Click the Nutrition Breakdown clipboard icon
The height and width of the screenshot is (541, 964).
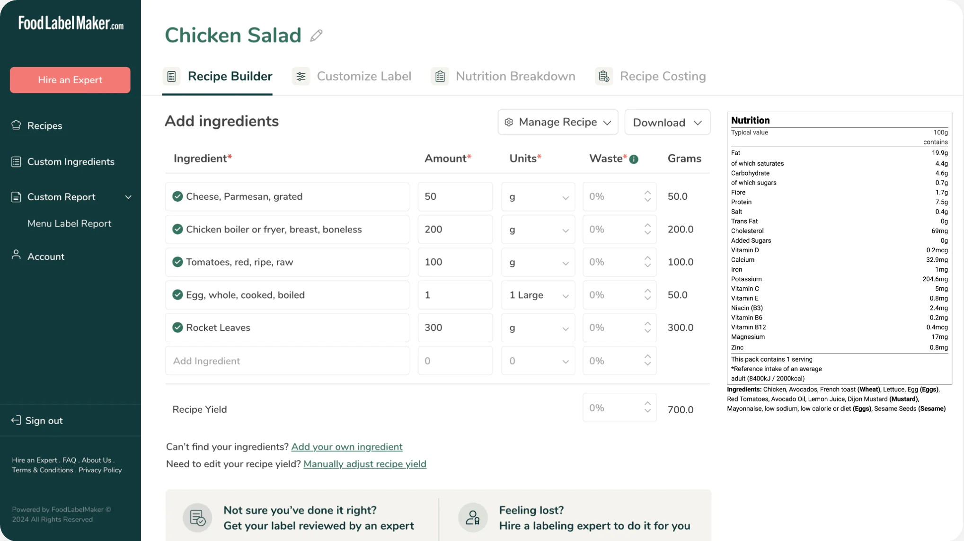[440, 76]
